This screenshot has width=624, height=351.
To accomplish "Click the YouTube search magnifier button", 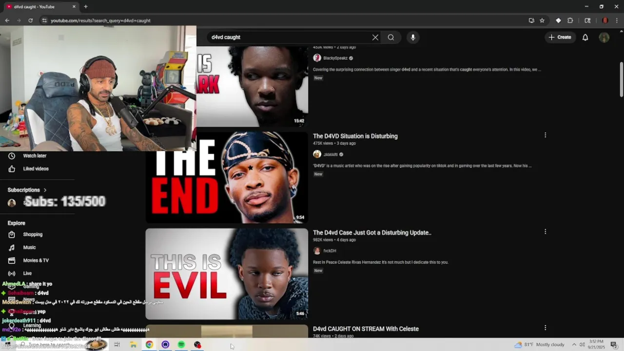I will point(391,37).
